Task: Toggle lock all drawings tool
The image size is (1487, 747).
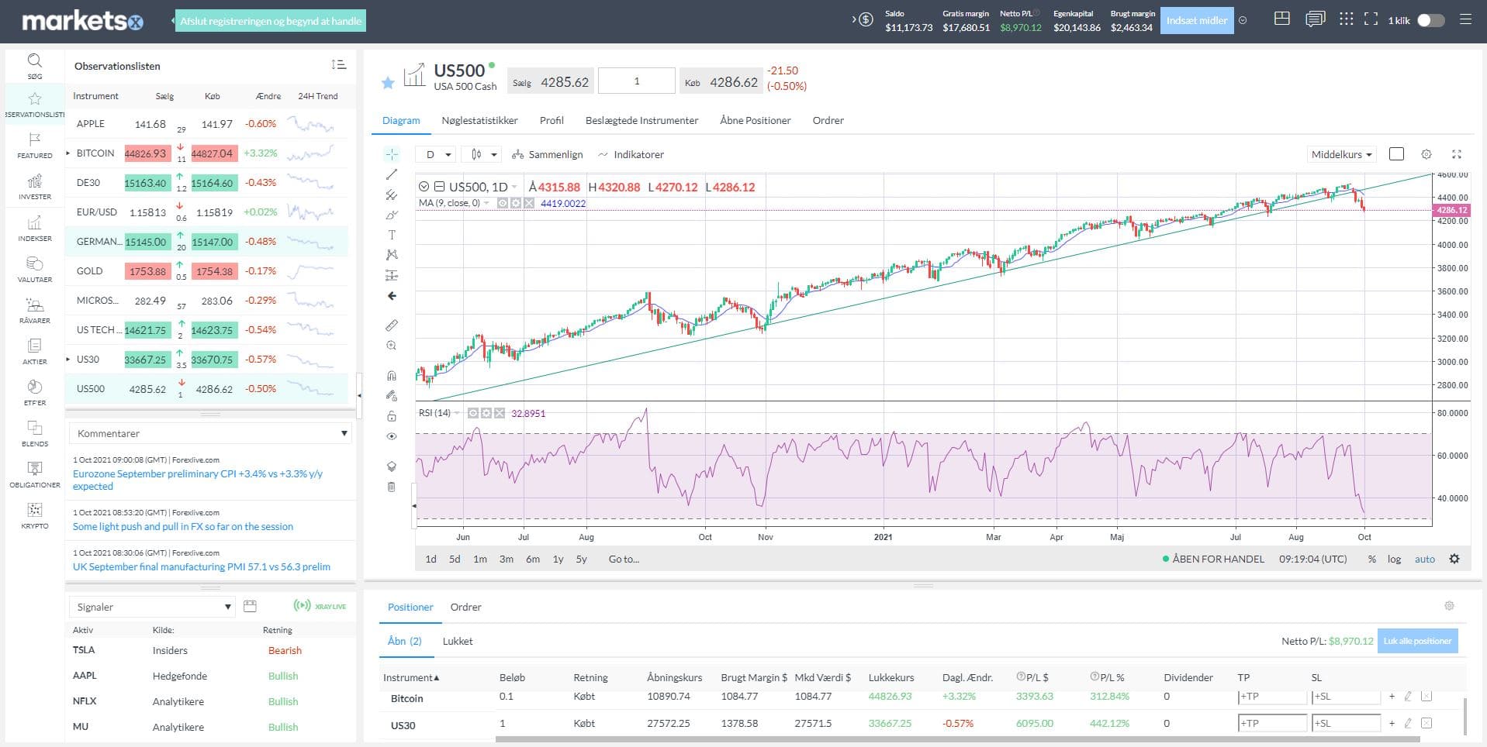Action: [x=392, y=416]
